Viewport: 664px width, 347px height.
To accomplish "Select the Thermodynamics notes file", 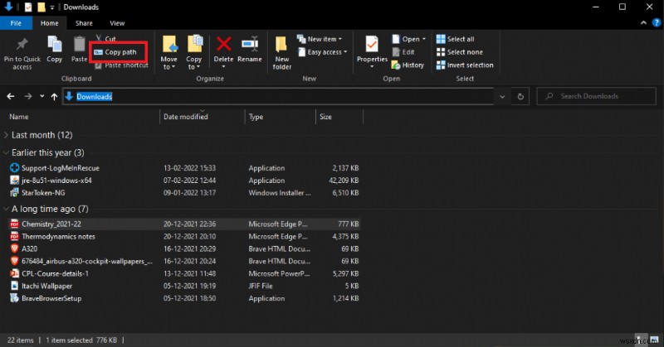I will (x=56, y=236).
